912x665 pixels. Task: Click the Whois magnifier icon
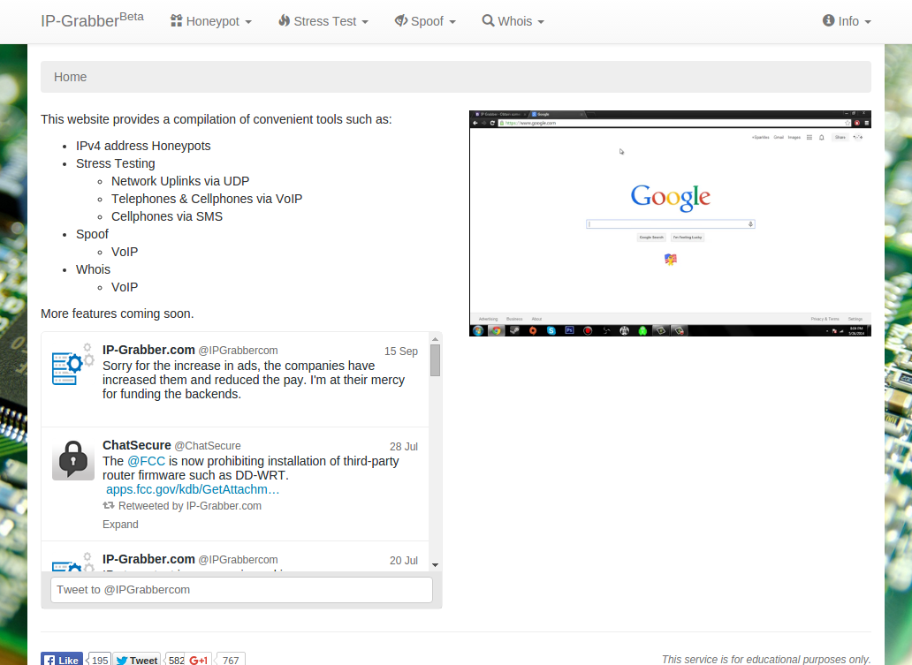pyautogui.click(x=488, y=20)
